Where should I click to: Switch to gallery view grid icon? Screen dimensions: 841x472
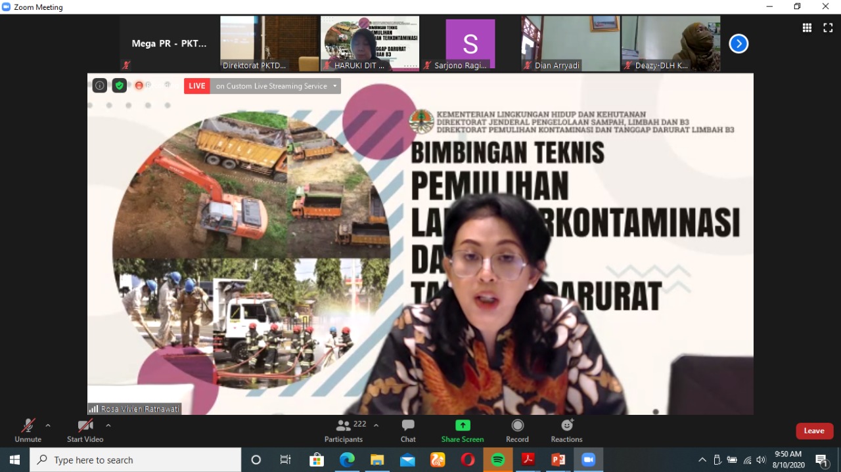tap(807, 28)
